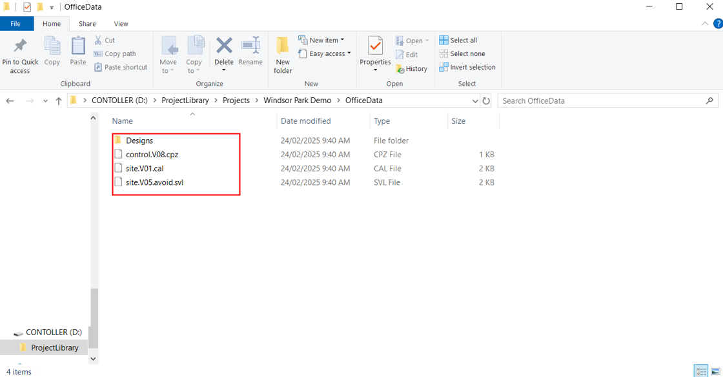
Task: Navigate to Windsor Park Demo breadcrumb
Action: tap(298, 101)
